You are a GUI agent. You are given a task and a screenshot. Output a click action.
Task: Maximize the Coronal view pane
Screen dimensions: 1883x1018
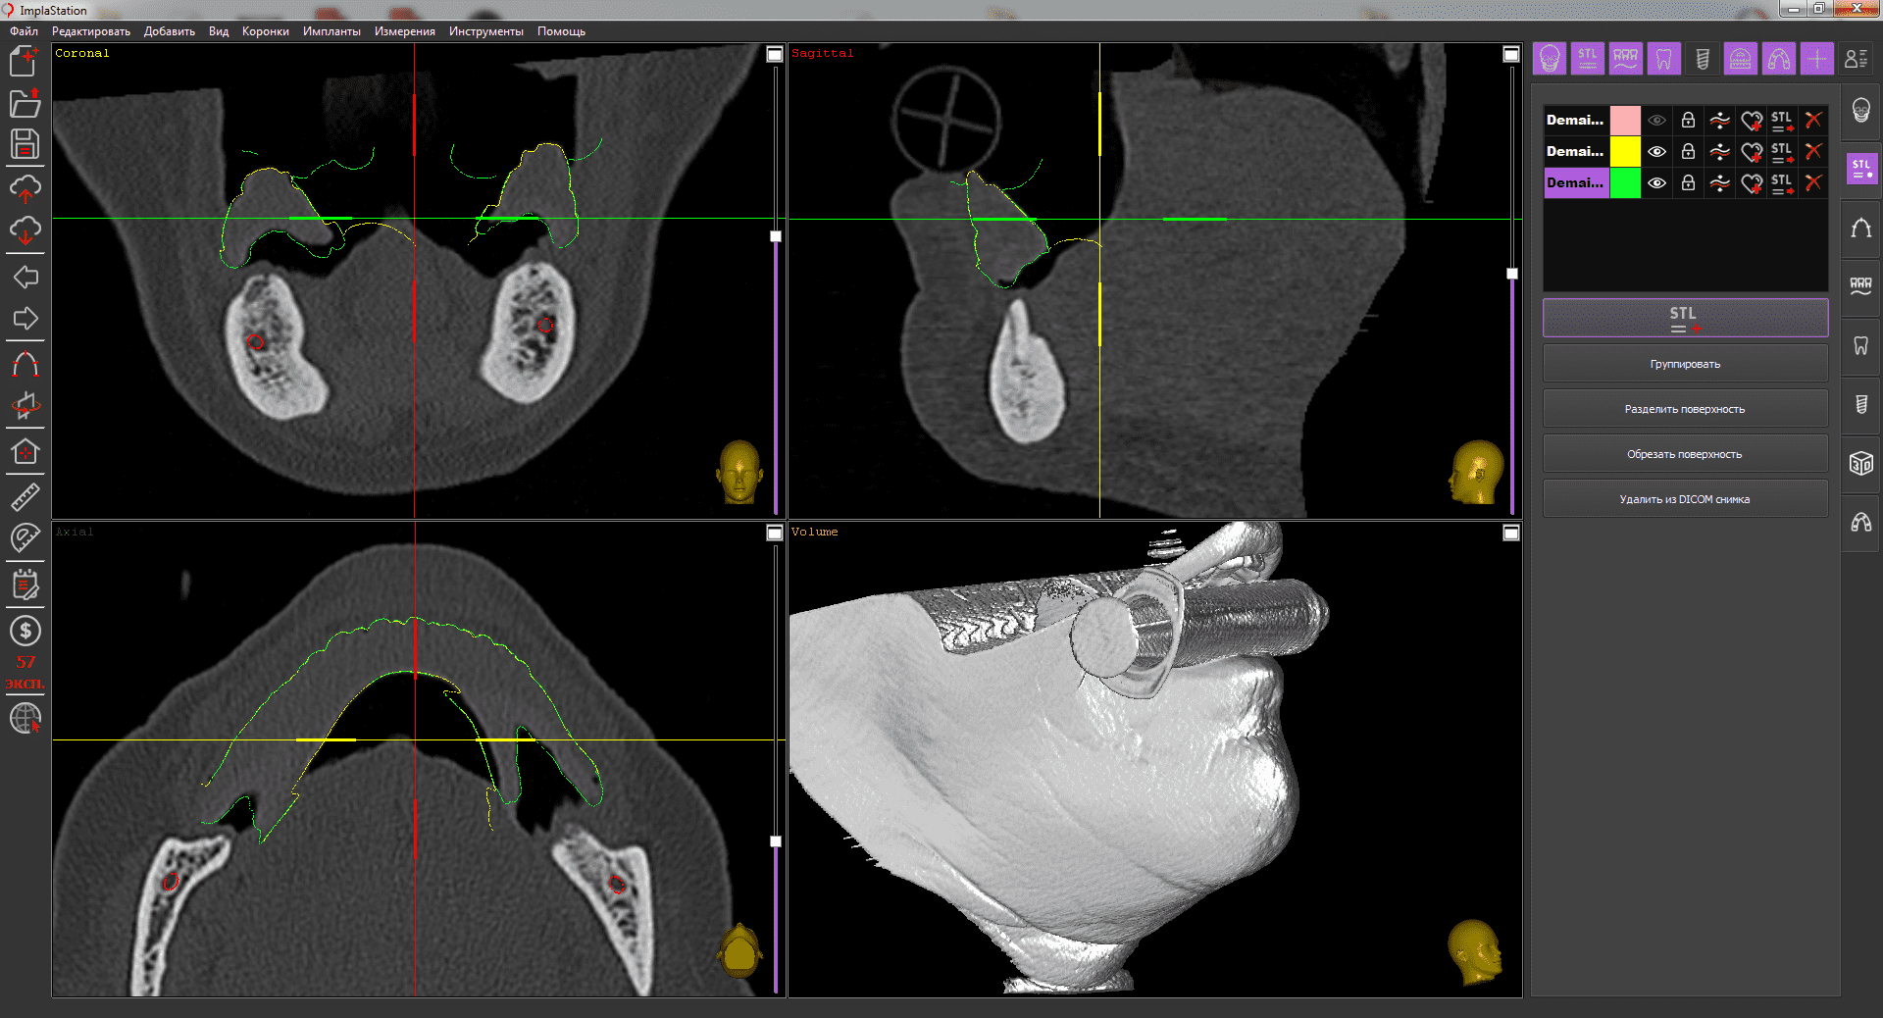click(775, 54)
